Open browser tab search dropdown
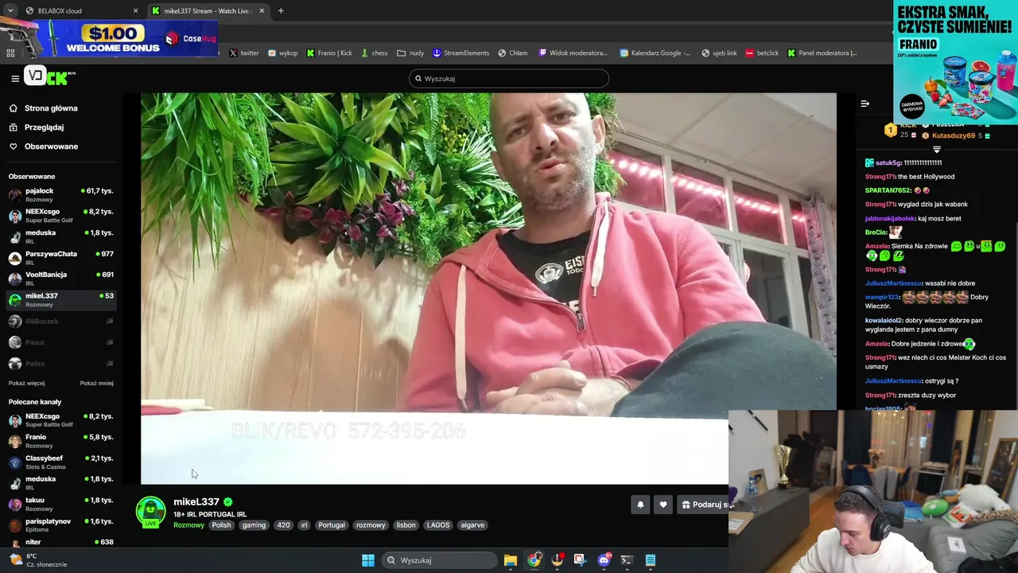The width and height of the screenshot is (1018, 573). pyautogui.click(x=10, y=11)
